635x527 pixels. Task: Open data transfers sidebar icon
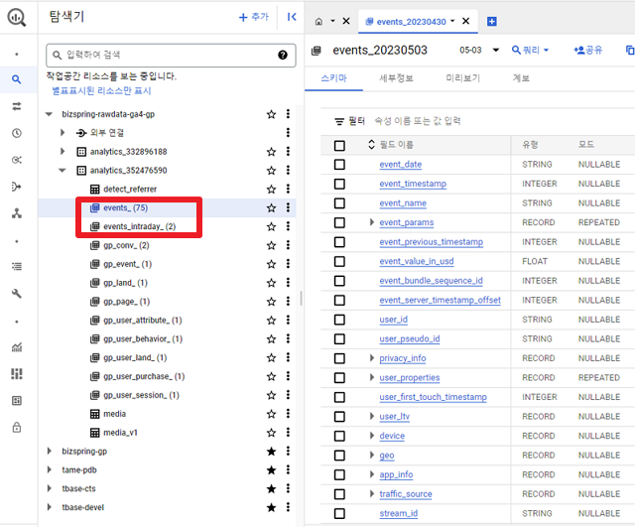click(17, 106)
